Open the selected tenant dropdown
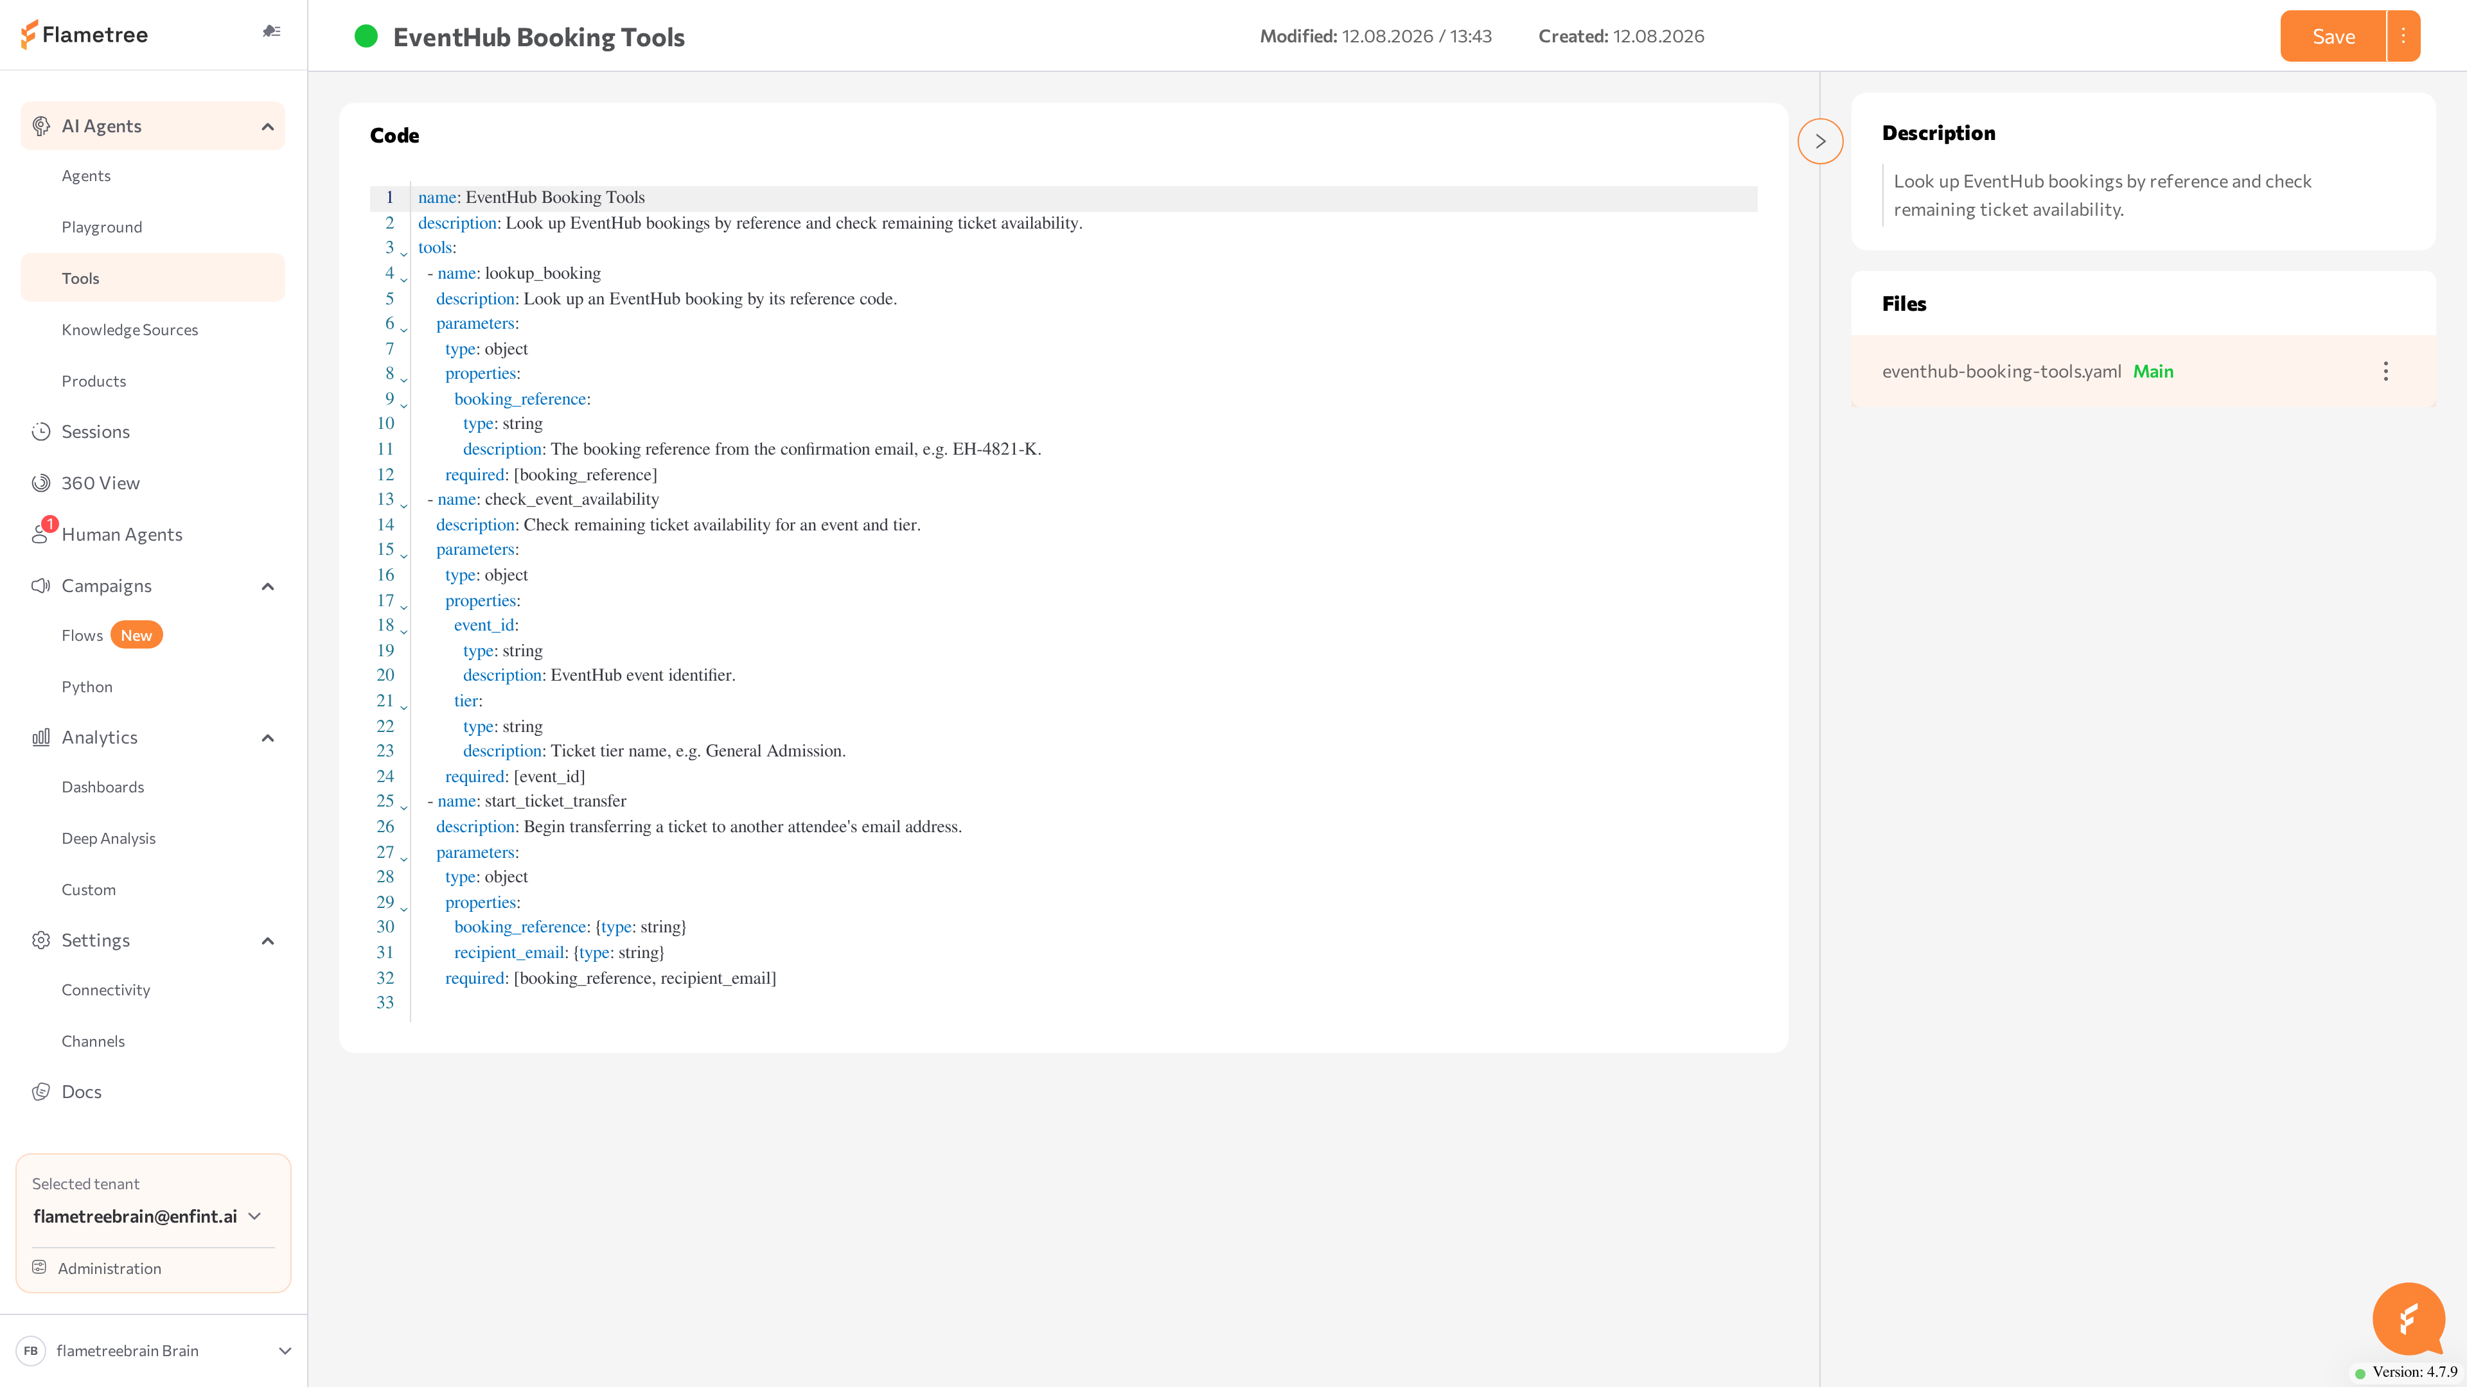Image resolution: width=2467 pixels, height=1387 pixels. (255, 1217)
